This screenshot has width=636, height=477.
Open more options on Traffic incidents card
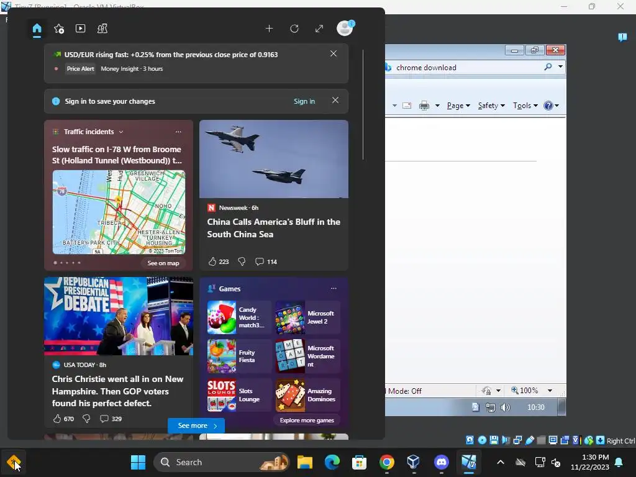pyautogui.click(x=178, y=132)
